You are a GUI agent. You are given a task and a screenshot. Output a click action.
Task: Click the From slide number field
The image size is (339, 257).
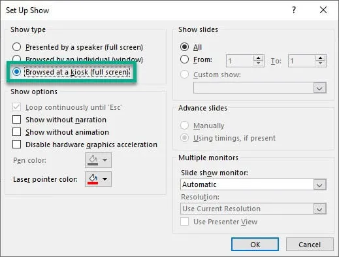coord(240,61)
